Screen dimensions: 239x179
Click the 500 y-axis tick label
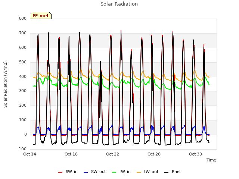click(x=23, y=62)
